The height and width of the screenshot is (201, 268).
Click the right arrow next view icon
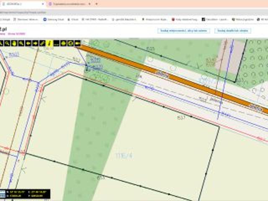tap(35, 43)
